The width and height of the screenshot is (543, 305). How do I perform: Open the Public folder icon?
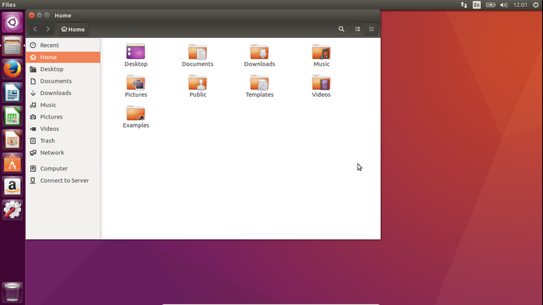[197, 83]
